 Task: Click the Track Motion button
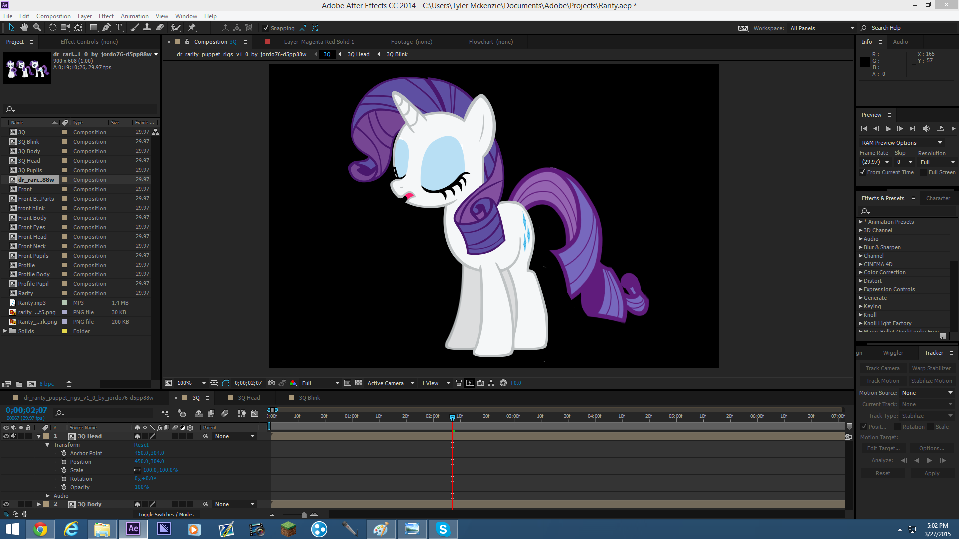tap(882, 381)
